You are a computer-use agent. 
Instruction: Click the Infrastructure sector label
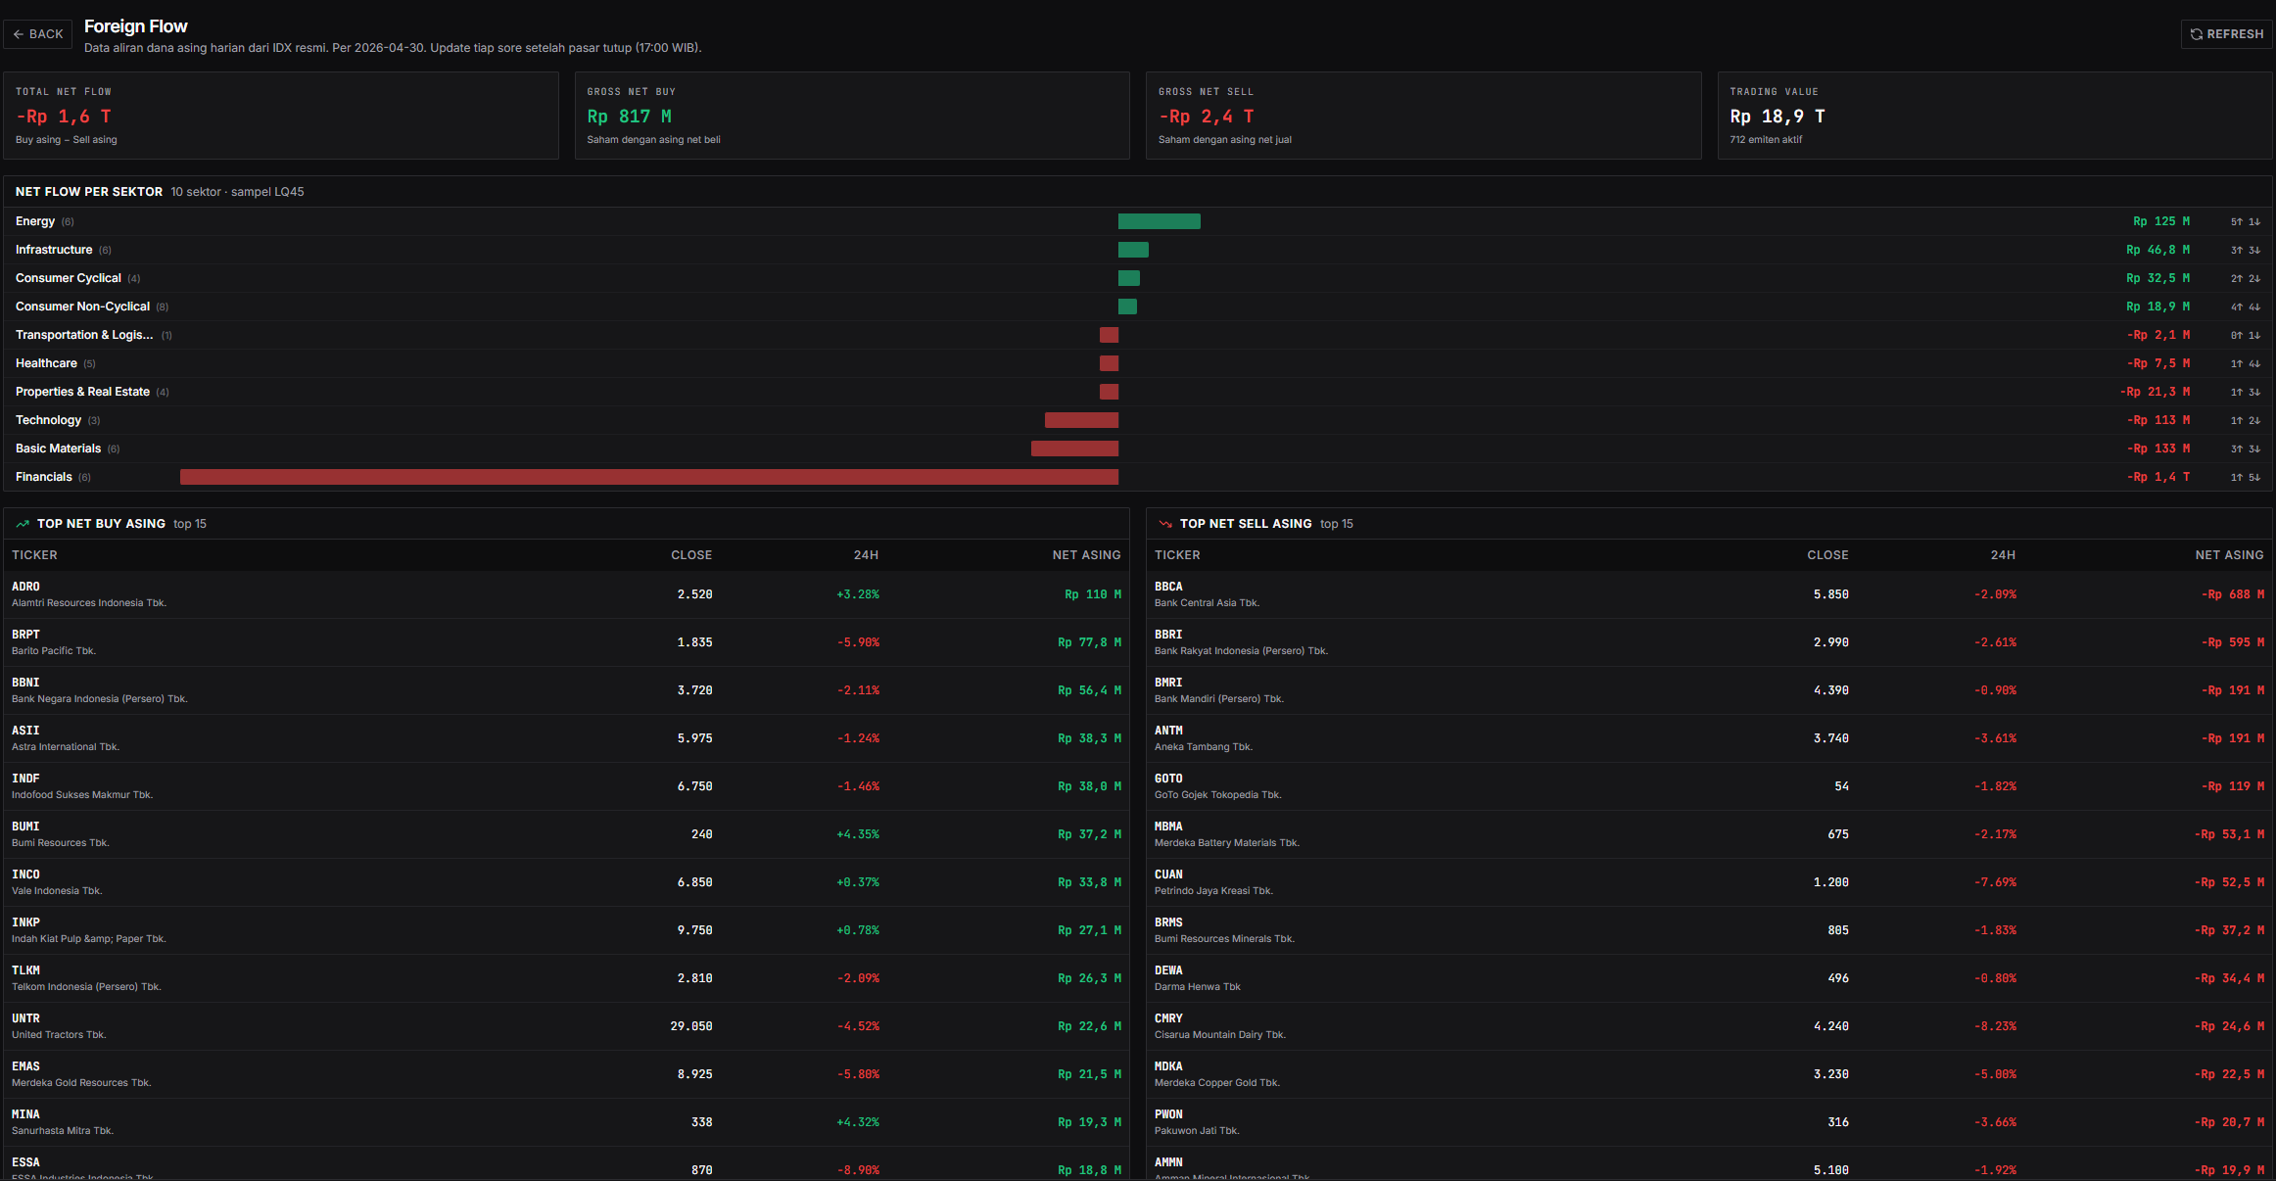coord(54,250)
